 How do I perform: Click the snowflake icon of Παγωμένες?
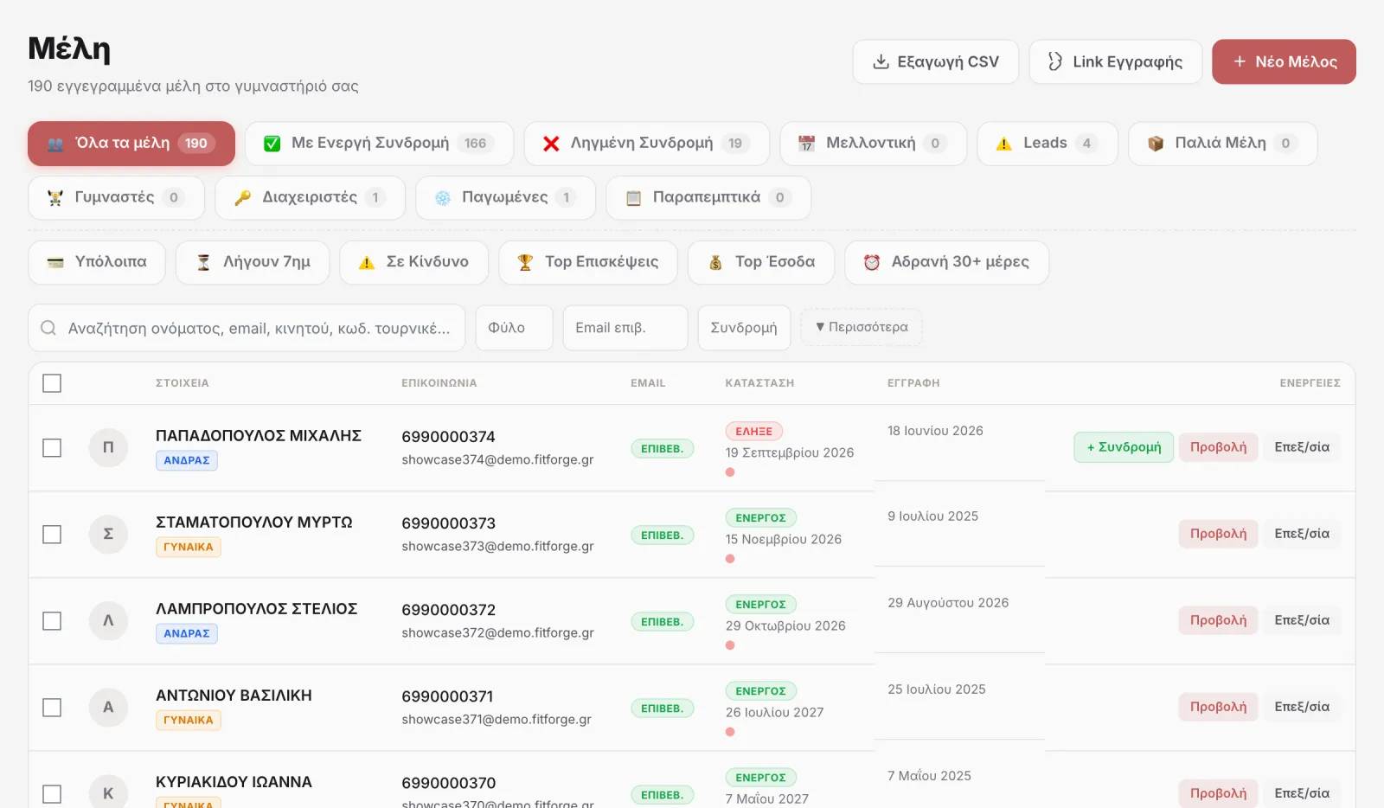pyautogui.click(x=443, y=198)
